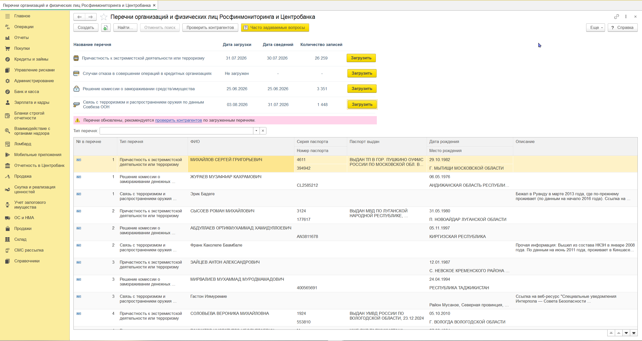Move table down one row arrow
This screenshot has width=642, height=341.
(626, 333)
